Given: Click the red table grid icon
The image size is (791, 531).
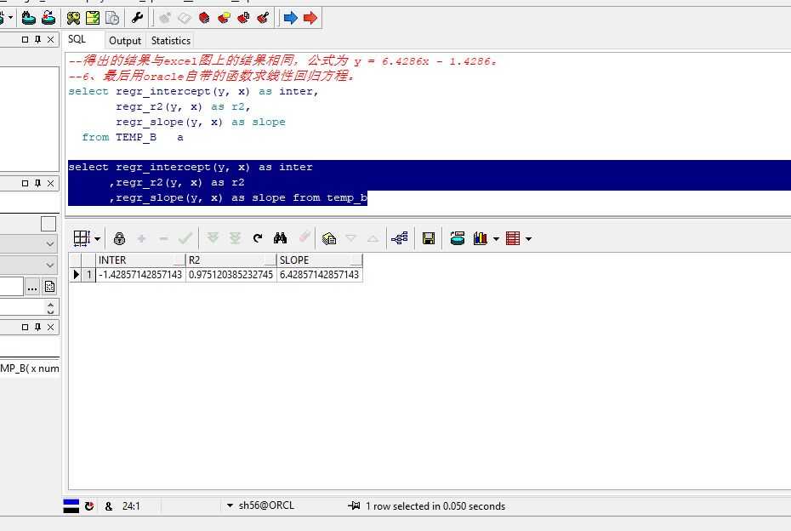Looking at the screenshot, I should pos(513,238).
